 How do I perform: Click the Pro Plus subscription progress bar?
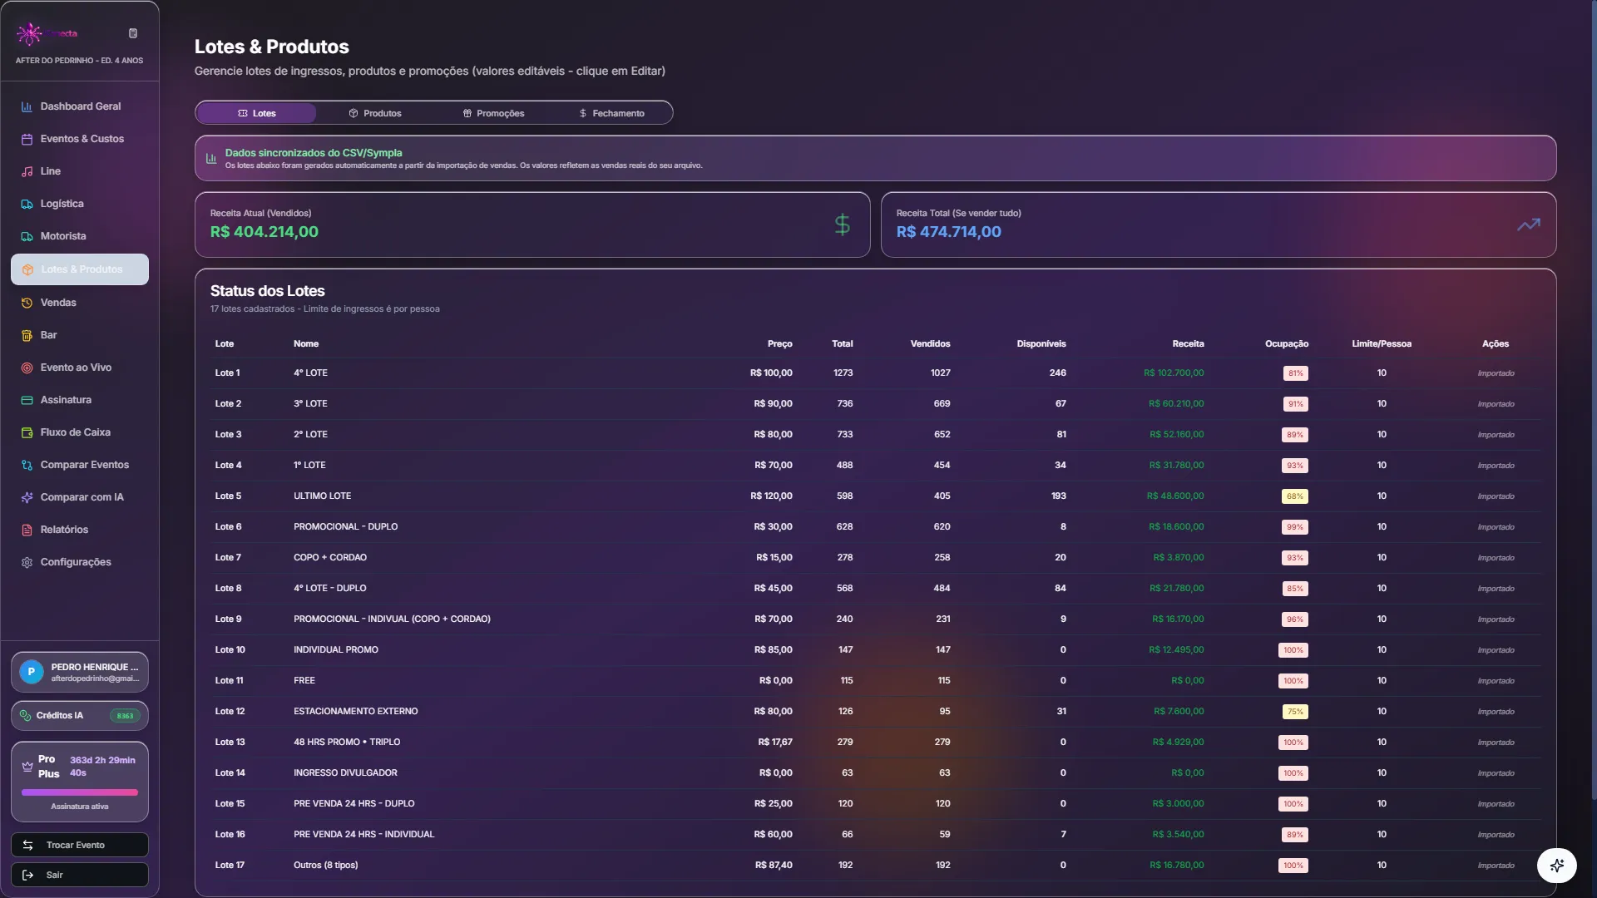(x=79, y=792)
